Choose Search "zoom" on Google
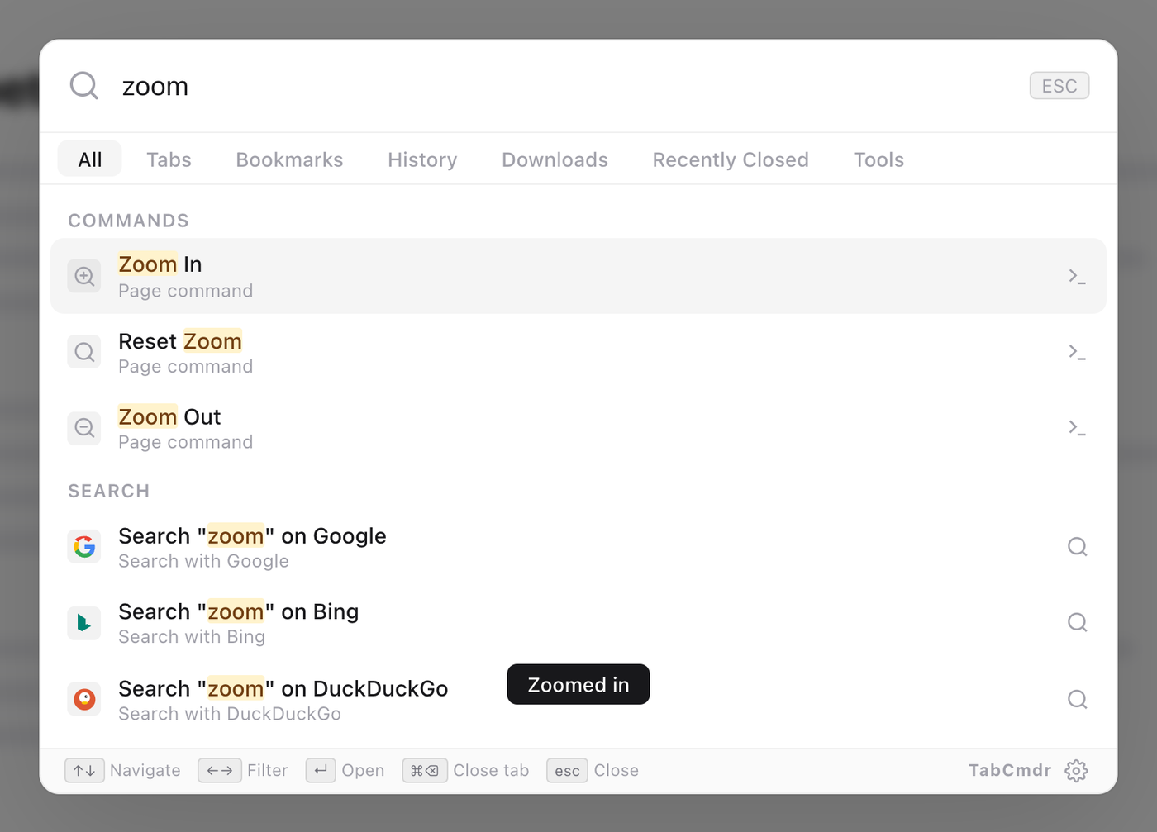 tap(578, 547)
